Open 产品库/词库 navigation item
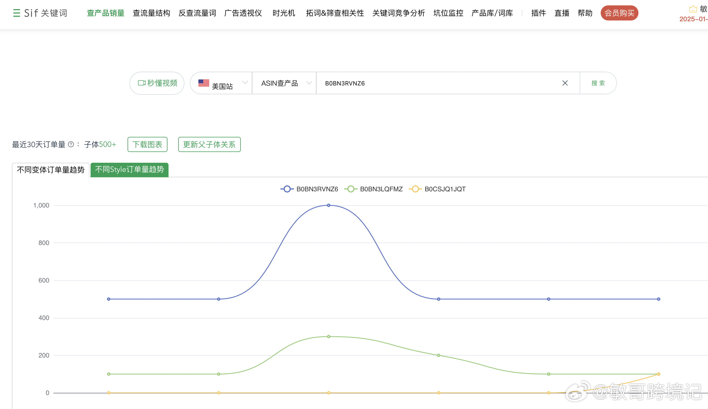 [x=492, y=13]
